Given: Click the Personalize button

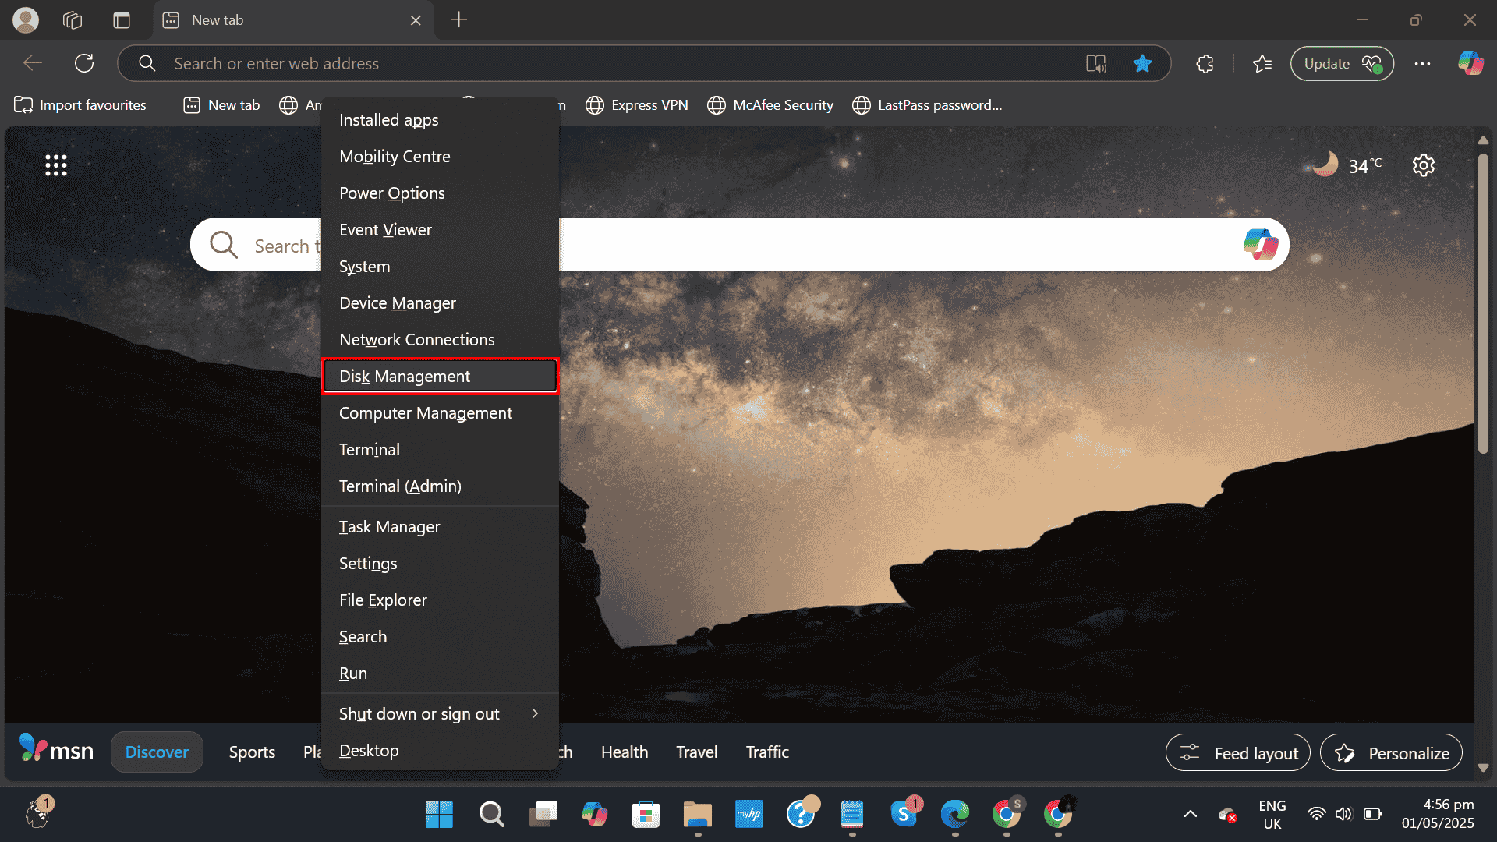Looking at the screenshot, I should 1391,752.
